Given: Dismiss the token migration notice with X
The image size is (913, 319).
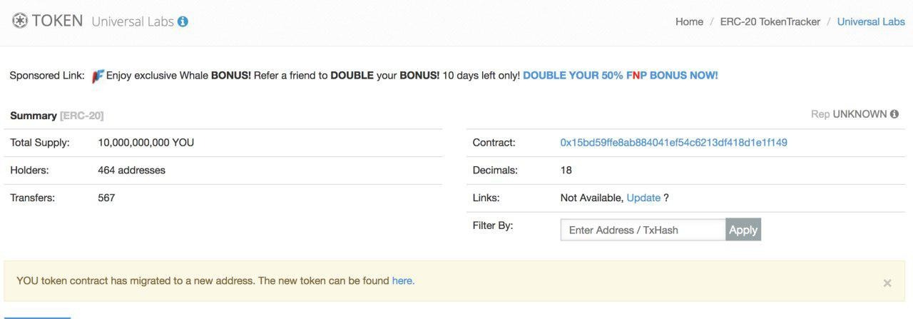Looking at the screenshot, I should 887,283.
